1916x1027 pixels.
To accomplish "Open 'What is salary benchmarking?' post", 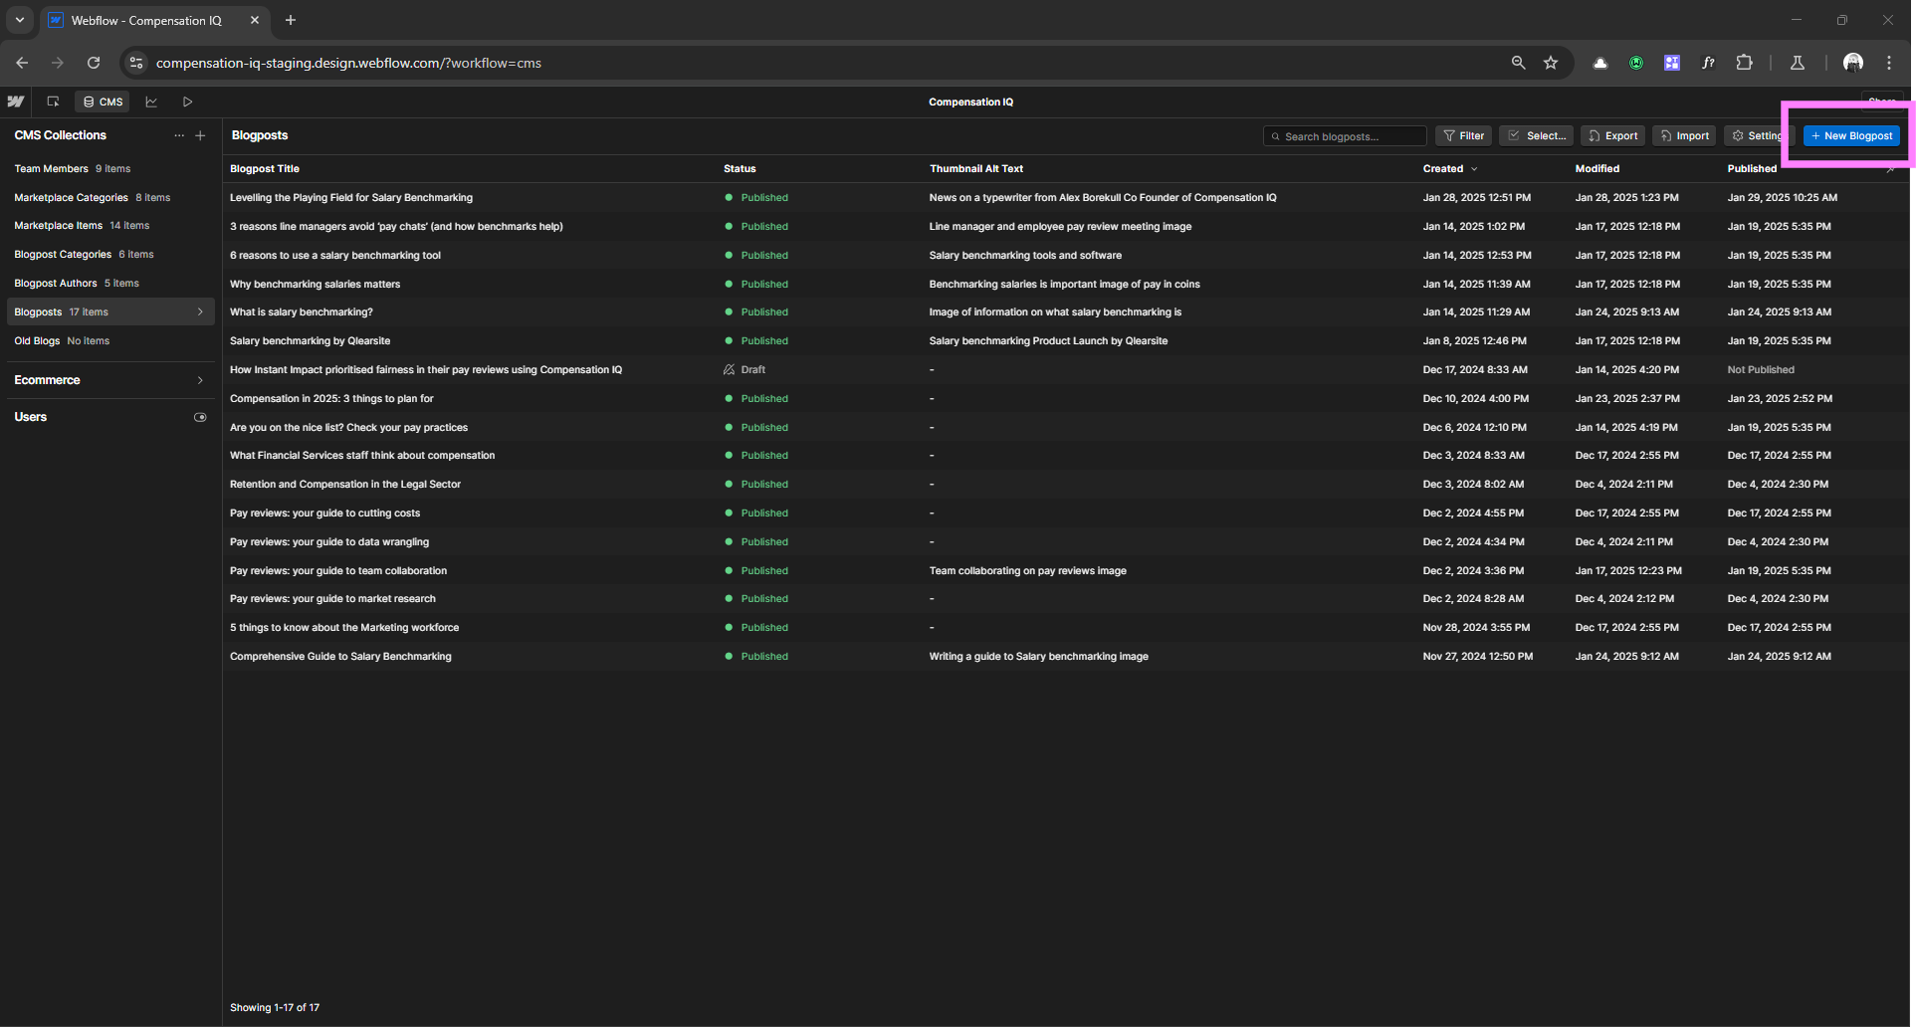I will coord(302,312).
